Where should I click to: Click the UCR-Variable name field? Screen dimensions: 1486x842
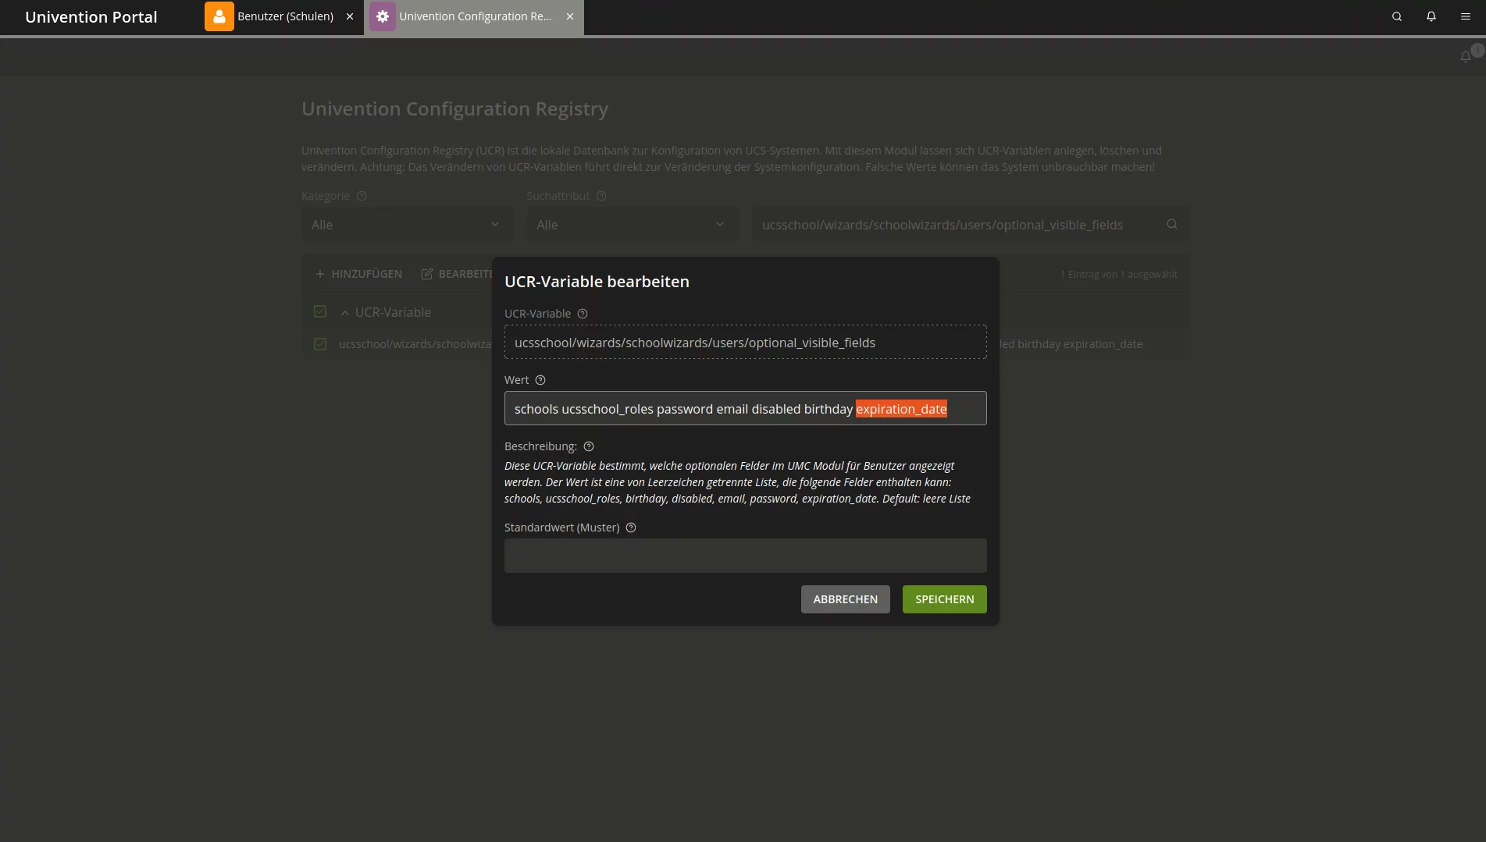tap(745, 342)
